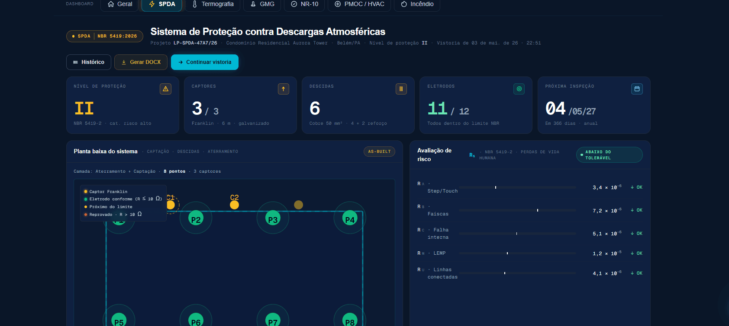Click the Step/Touch risk bar

coord(518,187)
